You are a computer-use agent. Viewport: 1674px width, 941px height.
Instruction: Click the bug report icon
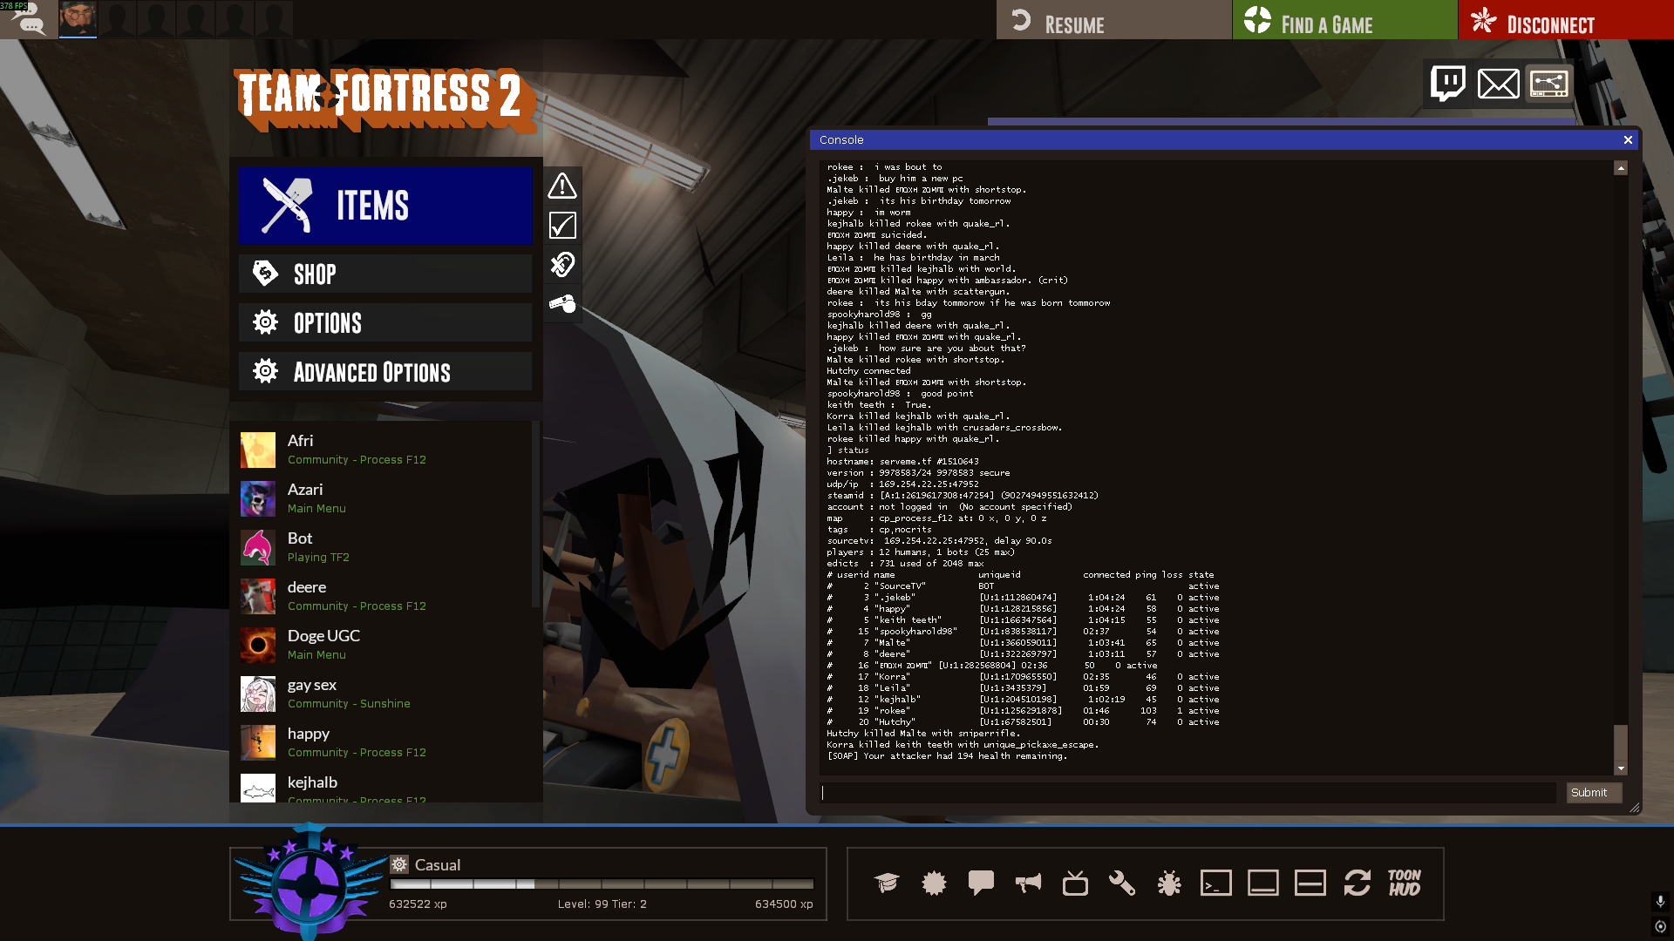tap(1169, 883)
